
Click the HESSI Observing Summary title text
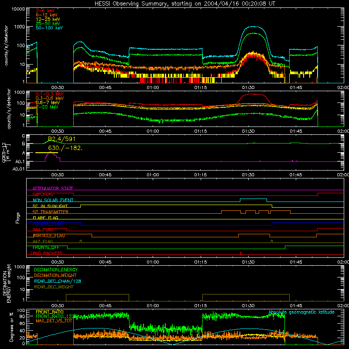click(185, 4)
